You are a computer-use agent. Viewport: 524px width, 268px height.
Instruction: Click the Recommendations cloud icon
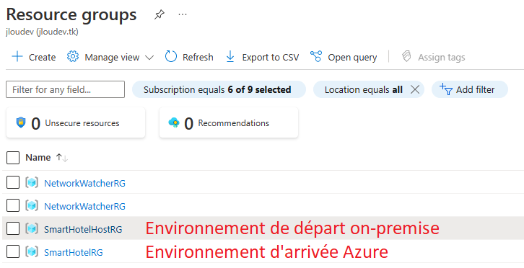pos(174,122)
